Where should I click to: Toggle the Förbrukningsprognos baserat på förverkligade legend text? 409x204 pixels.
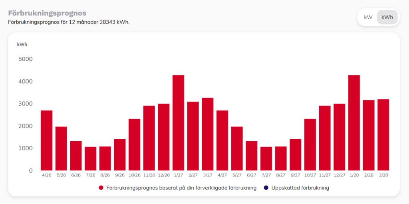point(181,188)
